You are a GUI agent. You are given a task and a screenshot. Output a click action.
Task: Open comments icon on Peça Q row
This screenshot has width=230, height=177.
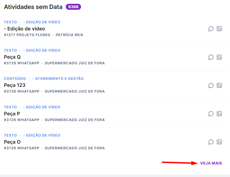211,57
